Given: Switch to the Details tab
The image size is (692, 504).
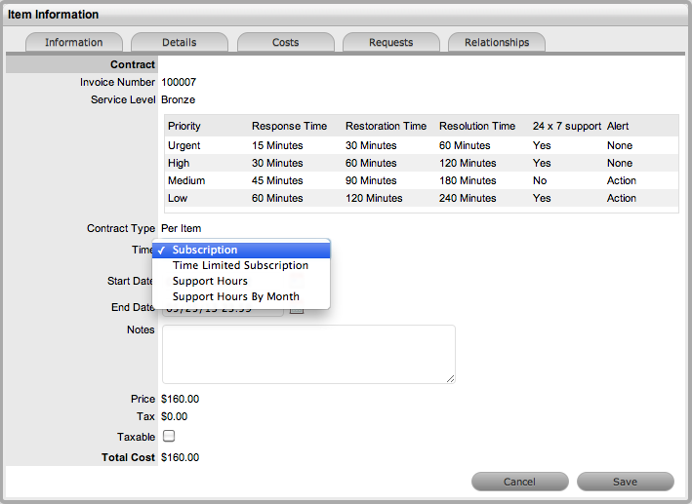Looking at the screenshot, I should [x=180, y=42].
